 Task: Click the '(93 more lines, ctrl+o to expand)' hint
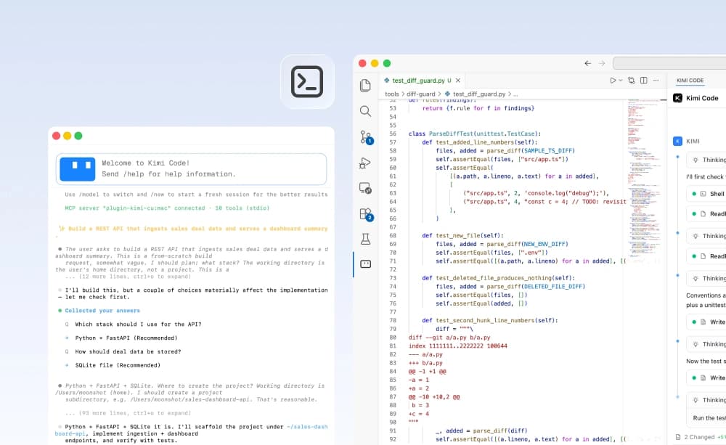point(128,413)
